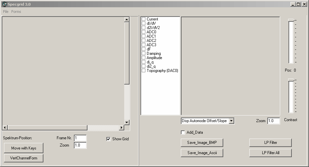
Task: Open the File menu
Action: tap(6, 12)
